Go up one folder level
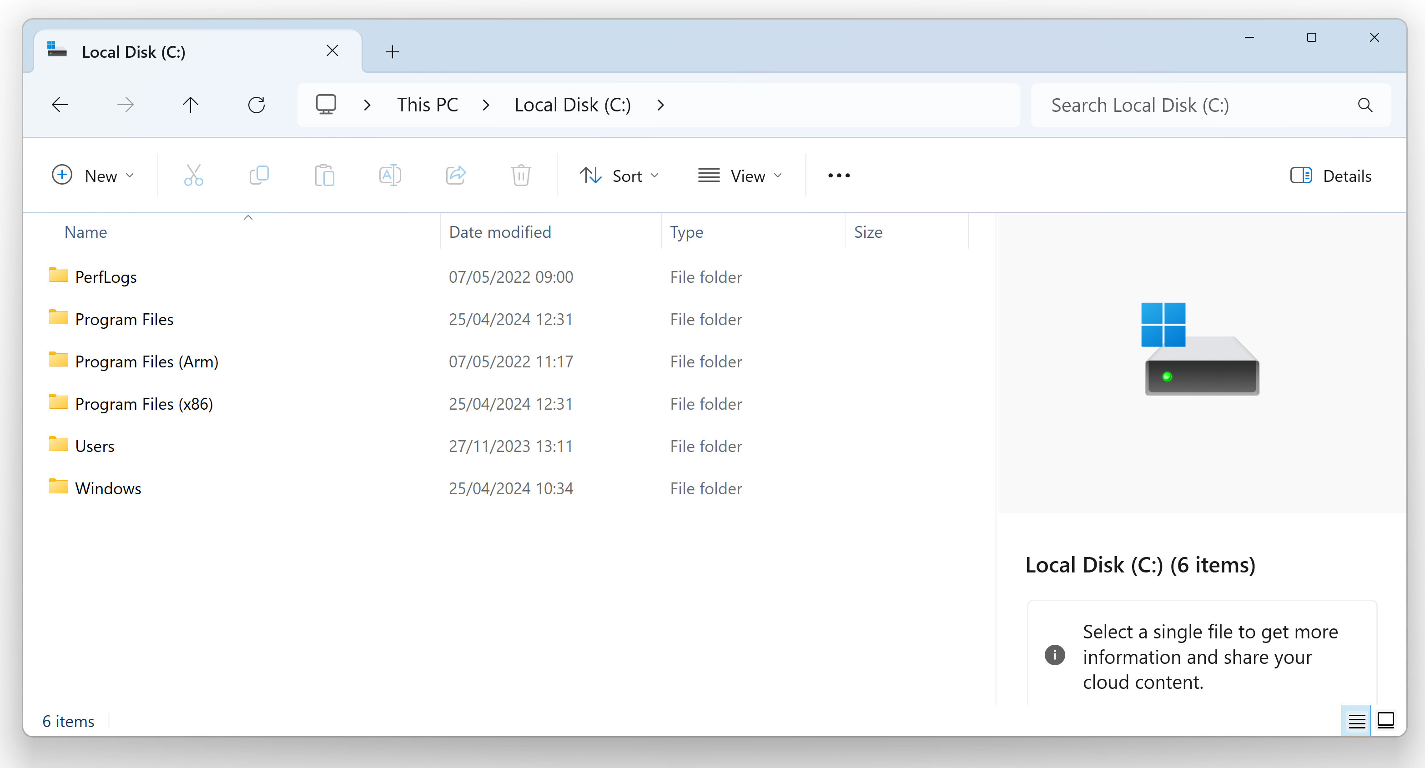Screen dimensions: 1425x768 (190, 105)
